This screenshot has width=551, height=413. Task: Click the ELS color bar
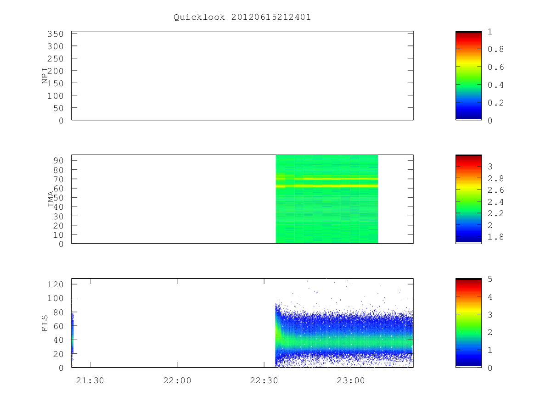[468, 323]
